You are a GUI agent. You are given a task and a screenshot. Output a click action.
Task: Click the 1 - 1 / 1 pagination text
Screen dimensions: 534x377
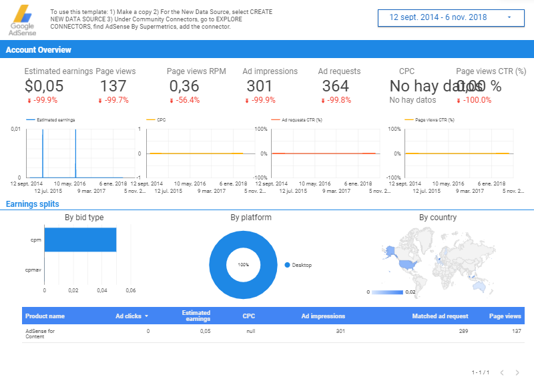click(481, 372)
